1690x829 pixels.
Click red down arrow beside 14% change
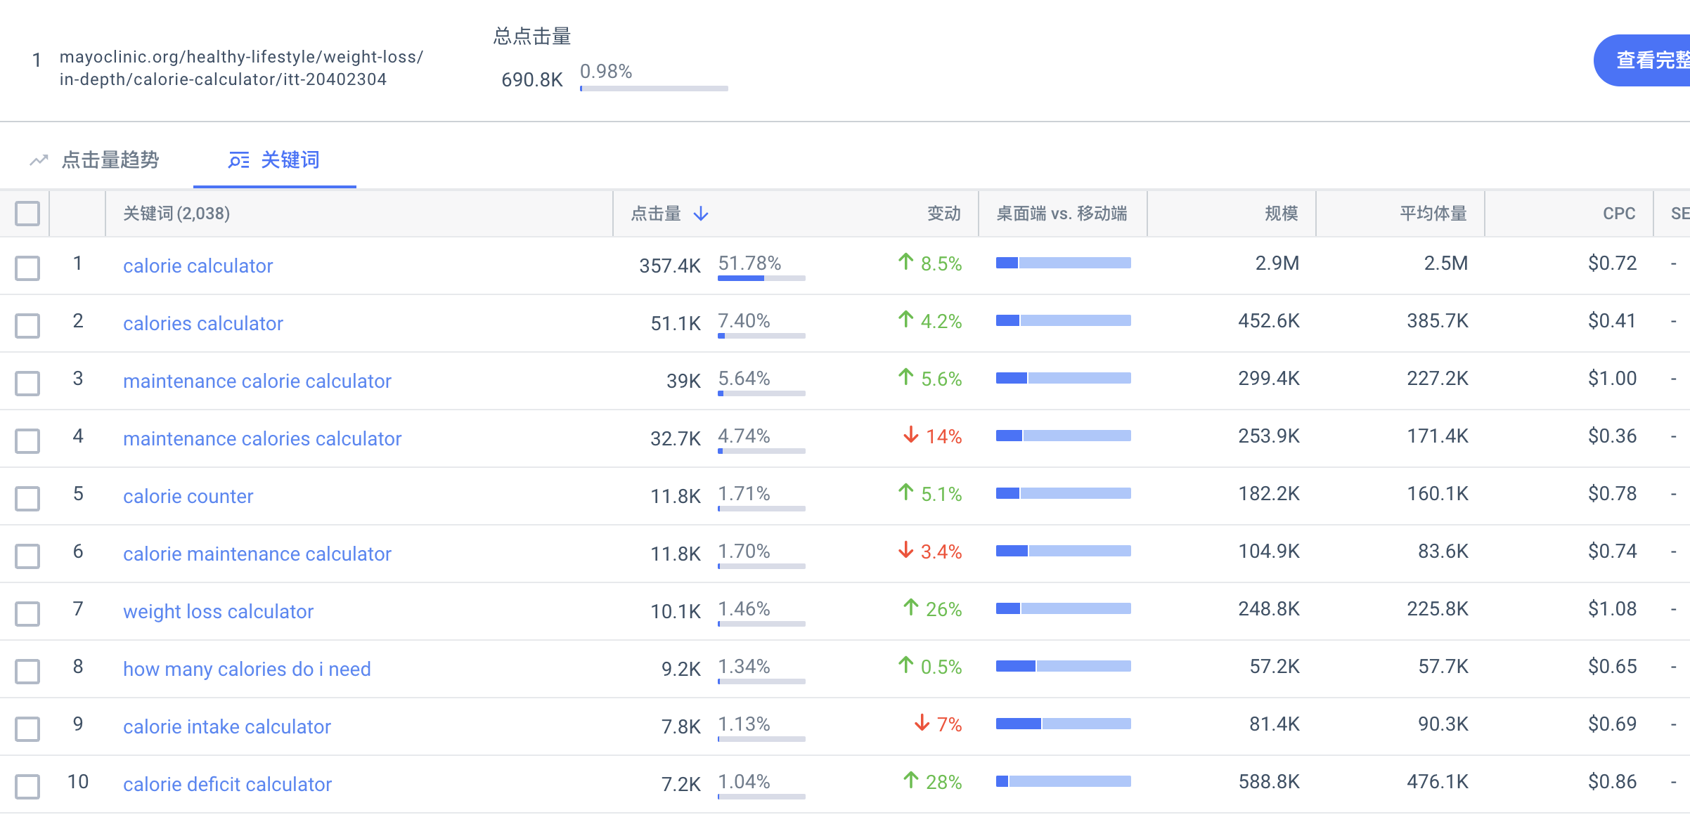click(911, 436)
